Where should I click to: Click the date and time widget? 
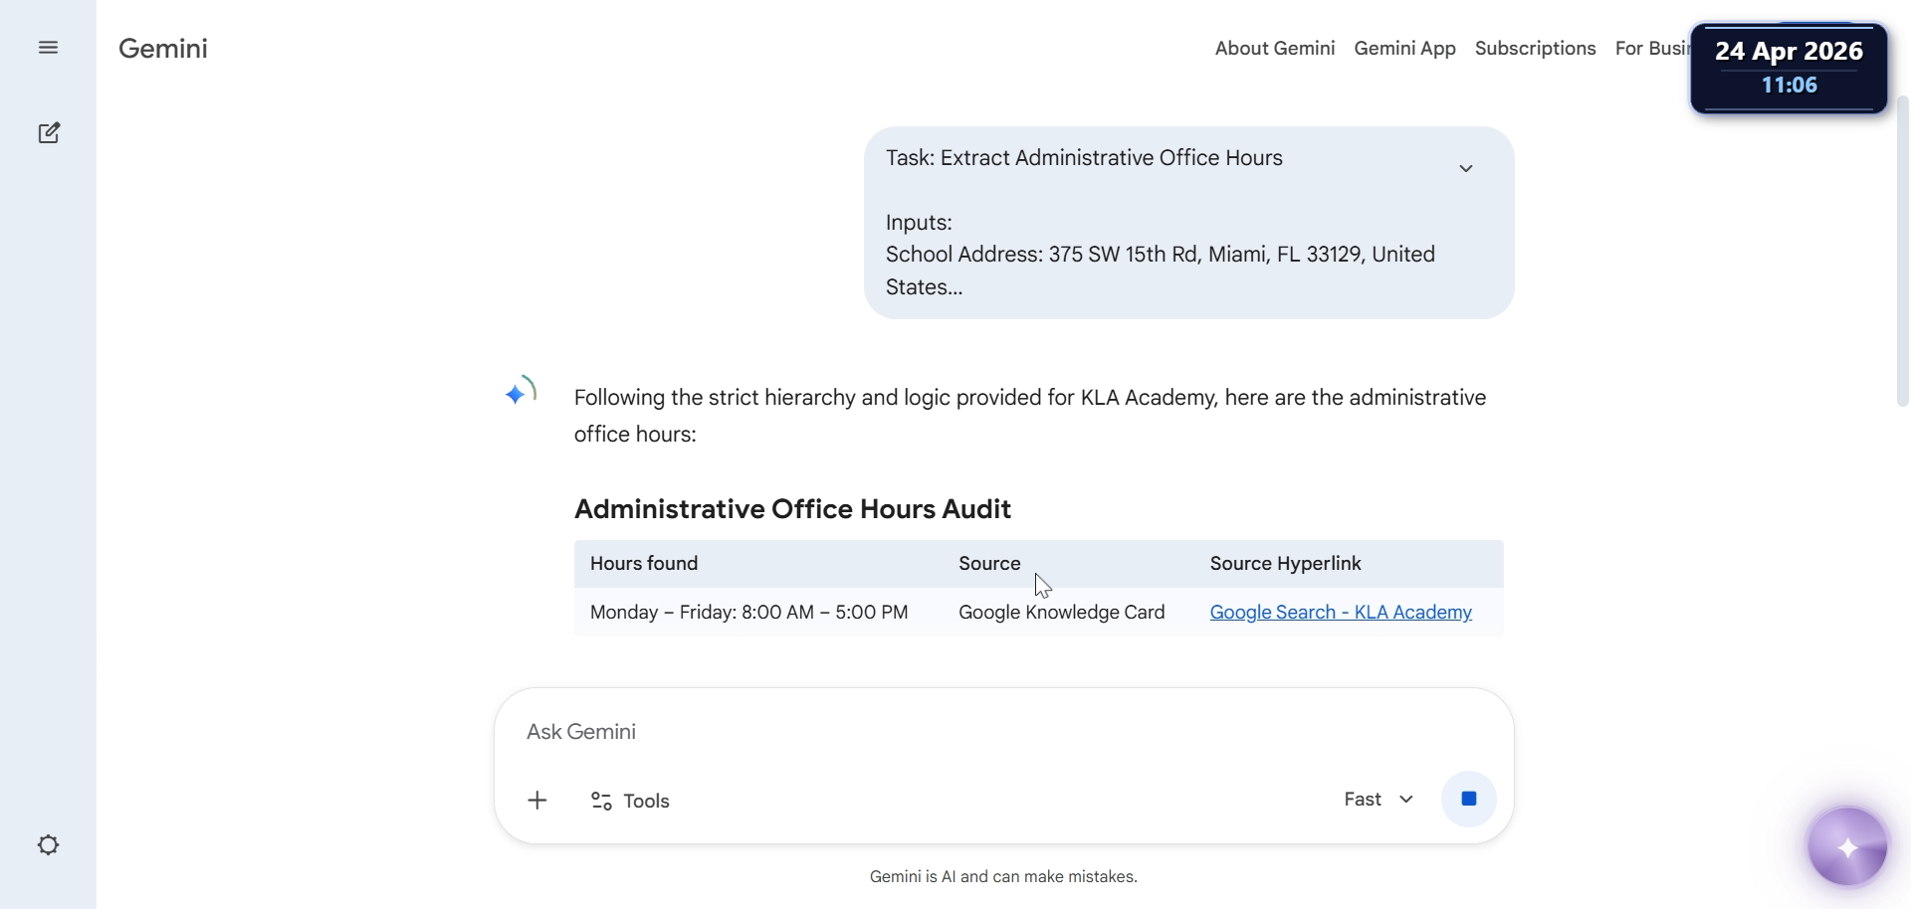pos(1789,68)
